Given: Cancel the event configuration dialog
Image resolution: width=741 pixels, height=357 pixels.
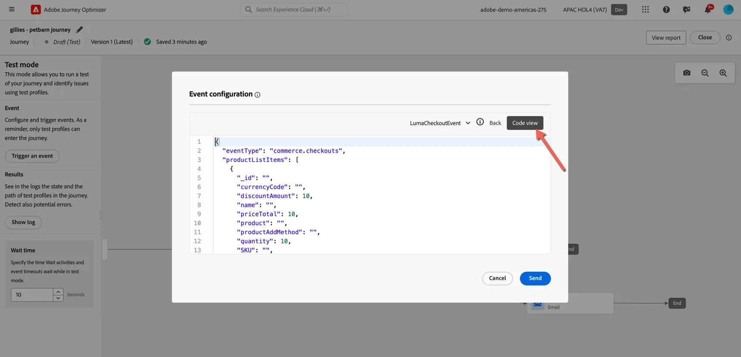Looking at the screenshot, I should click(x=497, y=278).
